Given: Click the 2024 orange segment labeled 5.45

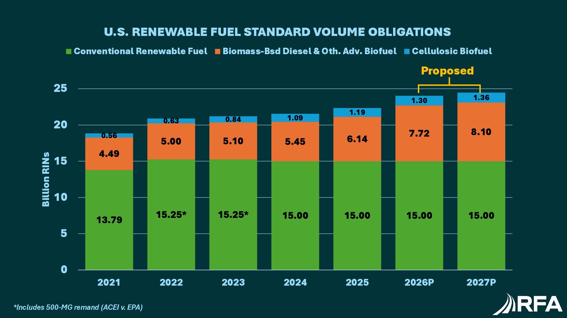Looking at the screenshot, I should (295, 142).
